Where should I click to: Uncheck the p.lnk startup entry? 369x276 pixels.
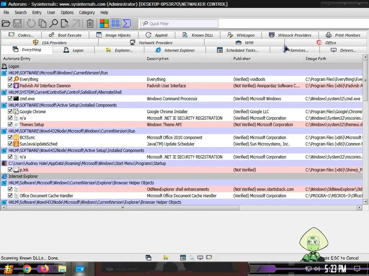click(x=10, y=170)
